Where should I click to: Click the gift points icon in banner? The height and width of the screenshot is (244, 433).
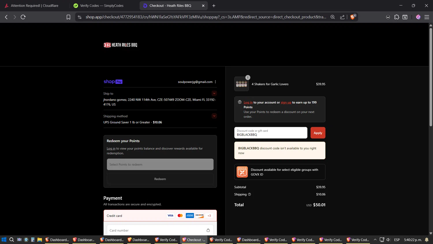(240, 102)
